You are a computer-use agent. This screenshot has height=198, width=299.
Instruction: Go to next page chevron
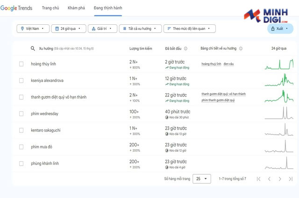[280, 179]
